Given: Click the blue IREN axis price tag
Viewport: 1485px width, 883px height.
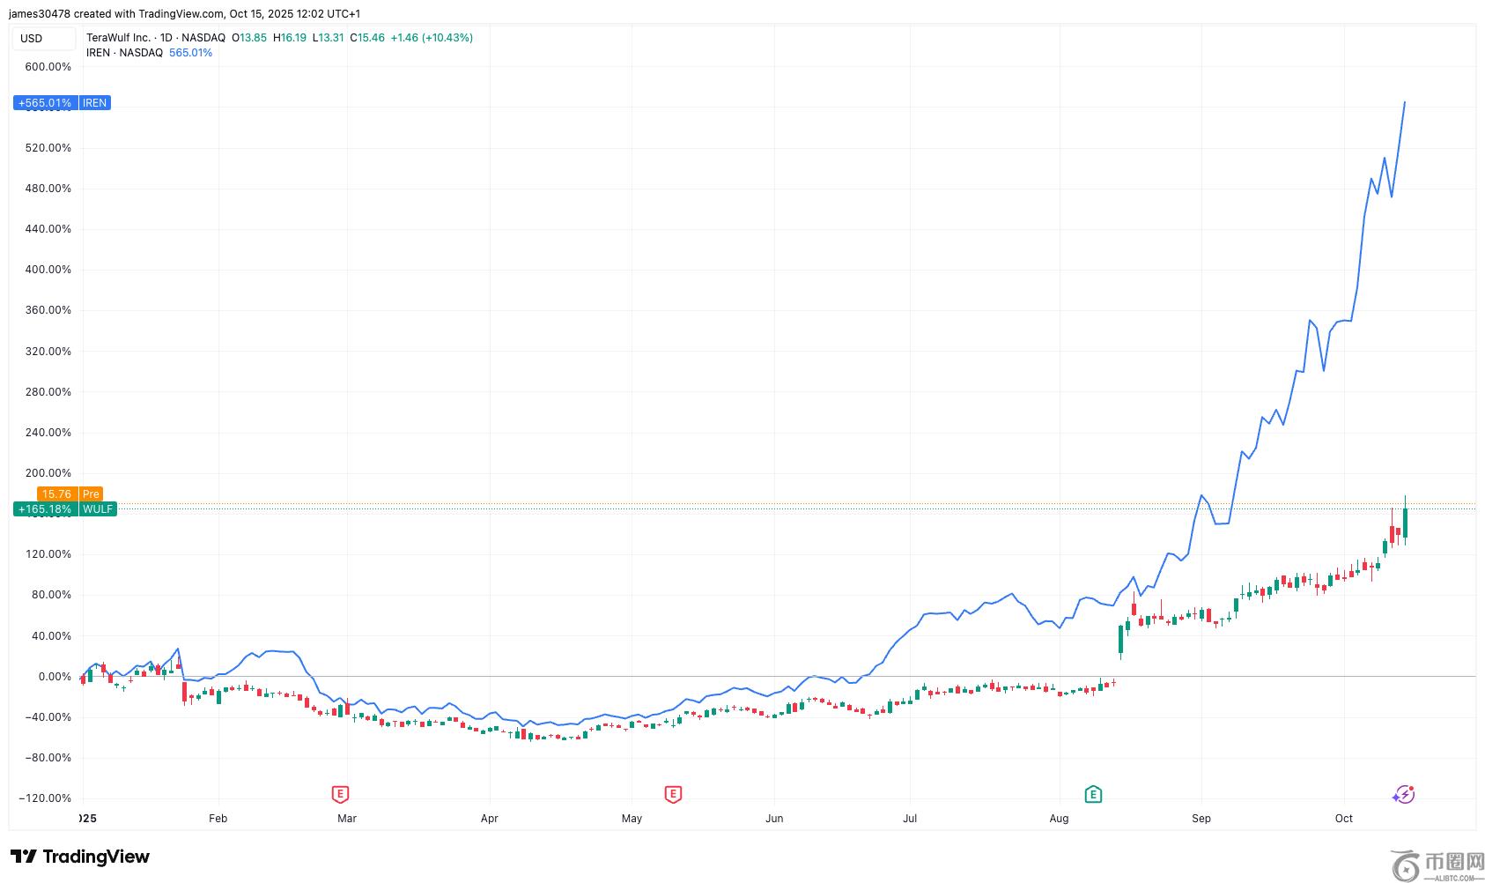Looking at the screenshot, I should pyautogui.click(x=62, y=103).
